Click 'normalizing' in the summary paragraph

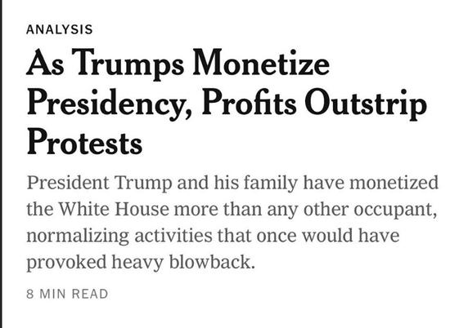coord(78,237)
